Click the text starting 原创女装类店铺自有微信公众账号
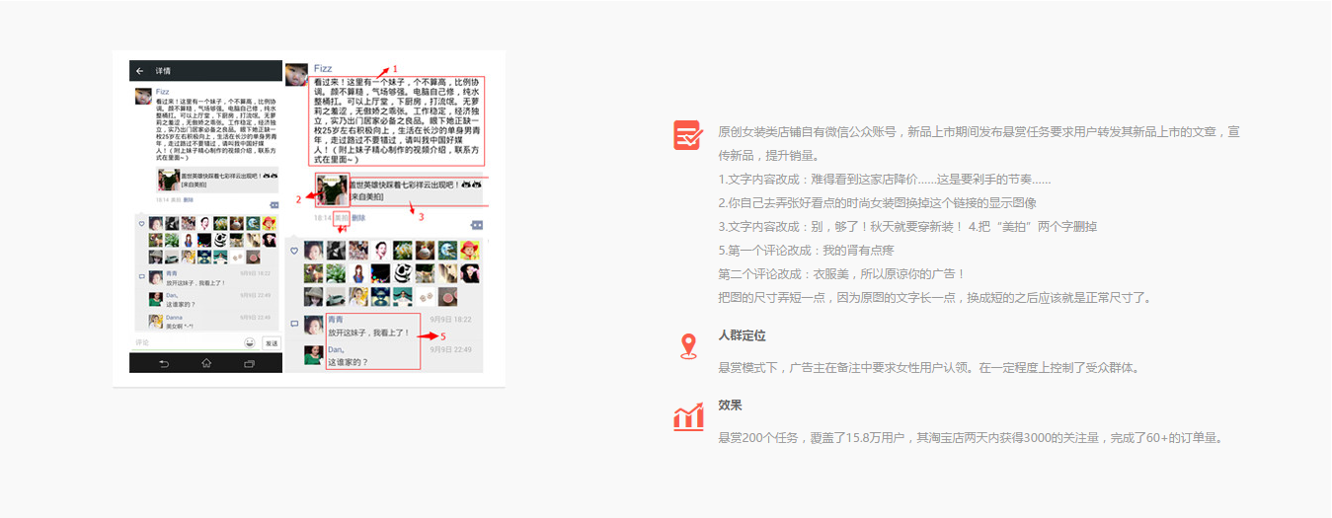Viewport: 1332px width, 518px height. pos(979,143)
